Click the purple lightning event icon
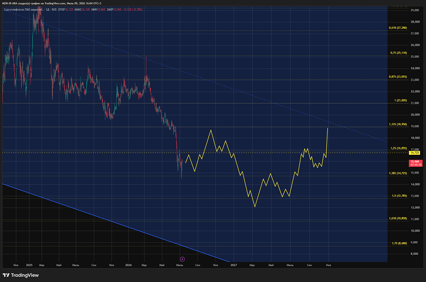This screenshot has height=282, width=426. pyautogui.click(x=182, y=259)
